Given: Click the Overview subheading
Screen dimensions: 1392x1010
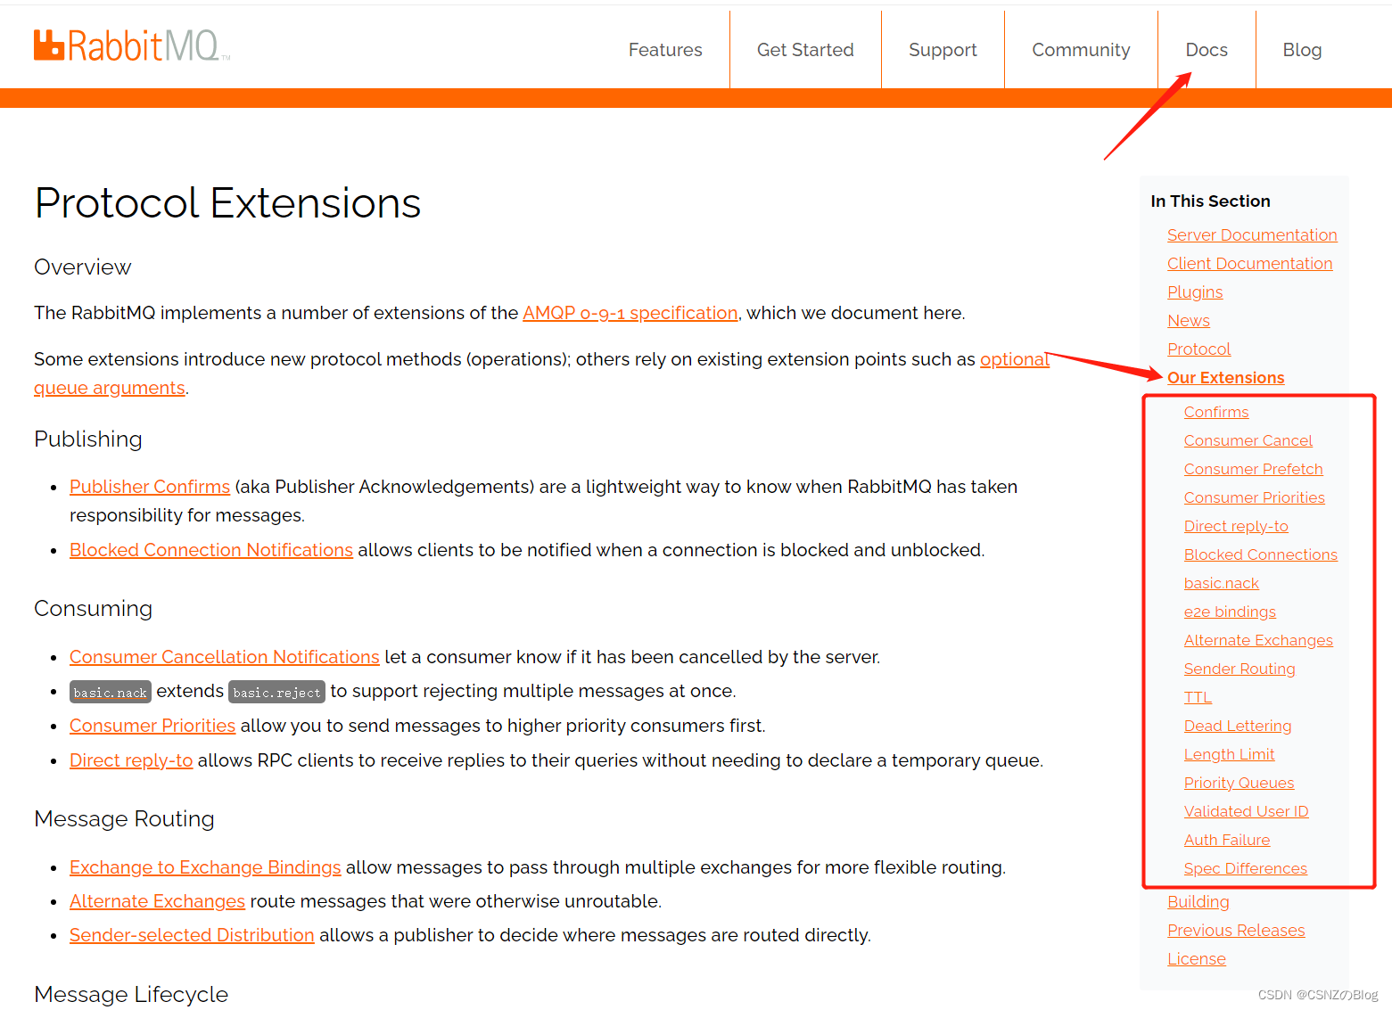Looking at the screenshot, I should click(83, 267).
